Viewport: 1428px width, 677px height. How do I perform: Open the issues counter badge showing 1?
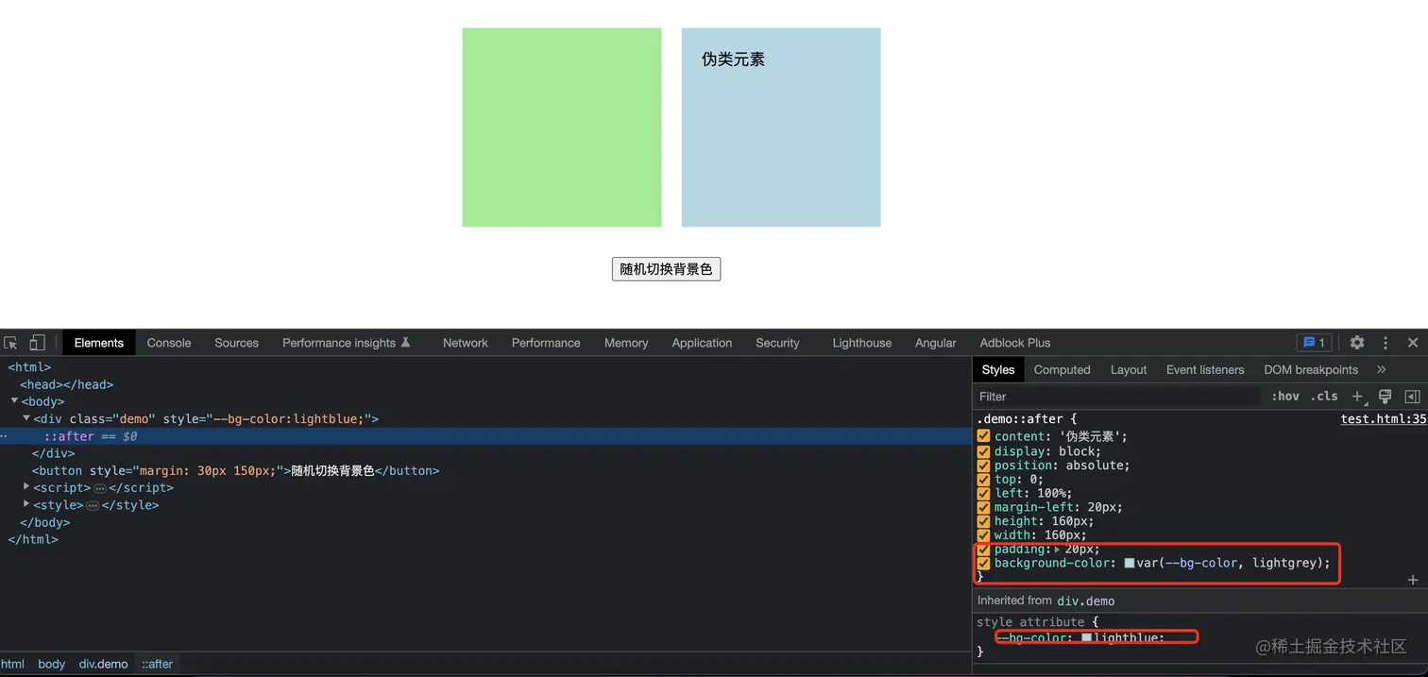pos(1314,343)
